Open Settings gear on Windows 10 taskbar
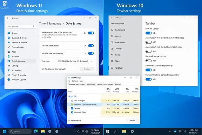 click(132, 131)
